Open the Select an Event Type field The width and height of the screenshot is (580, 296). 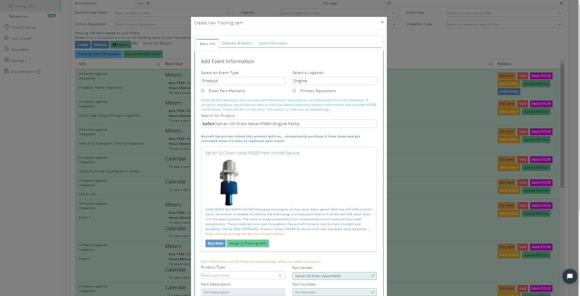[243, 81]
